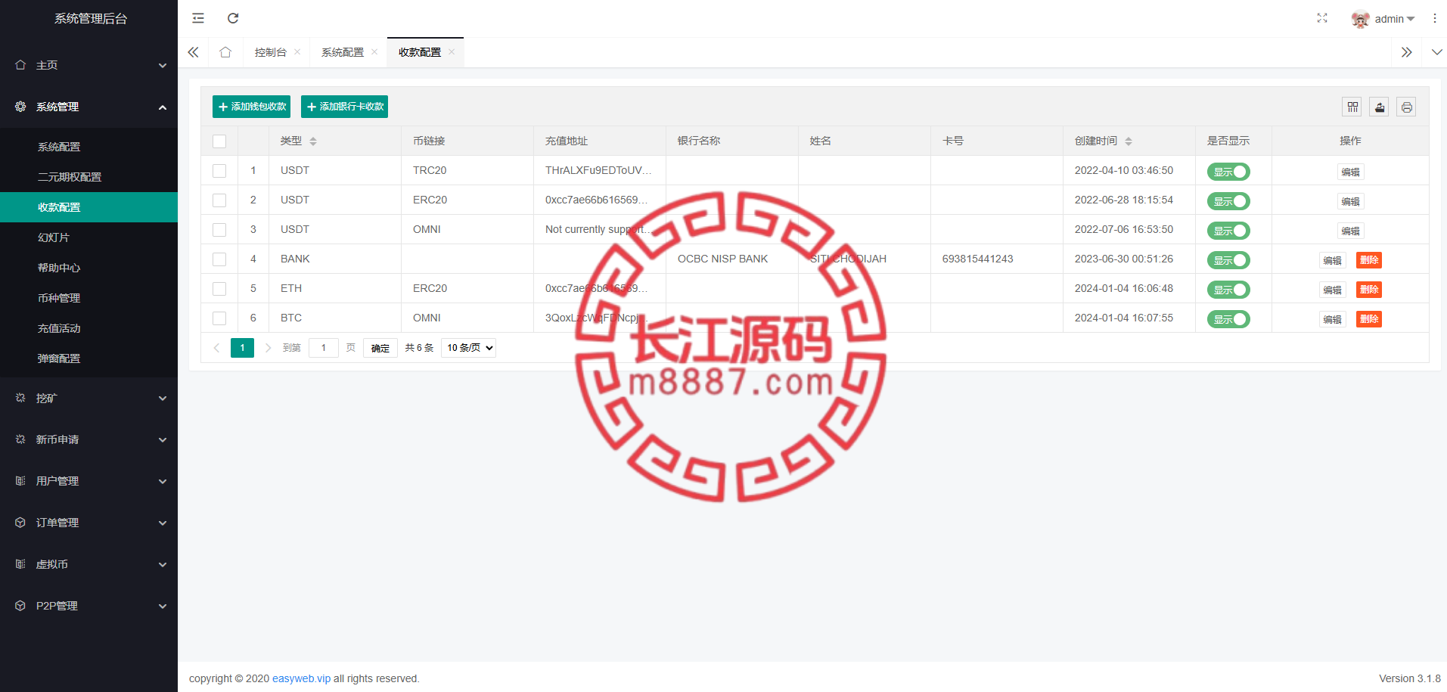
Task: Open 币种管理 in the sidebar
Action: [x=88, y=298]
